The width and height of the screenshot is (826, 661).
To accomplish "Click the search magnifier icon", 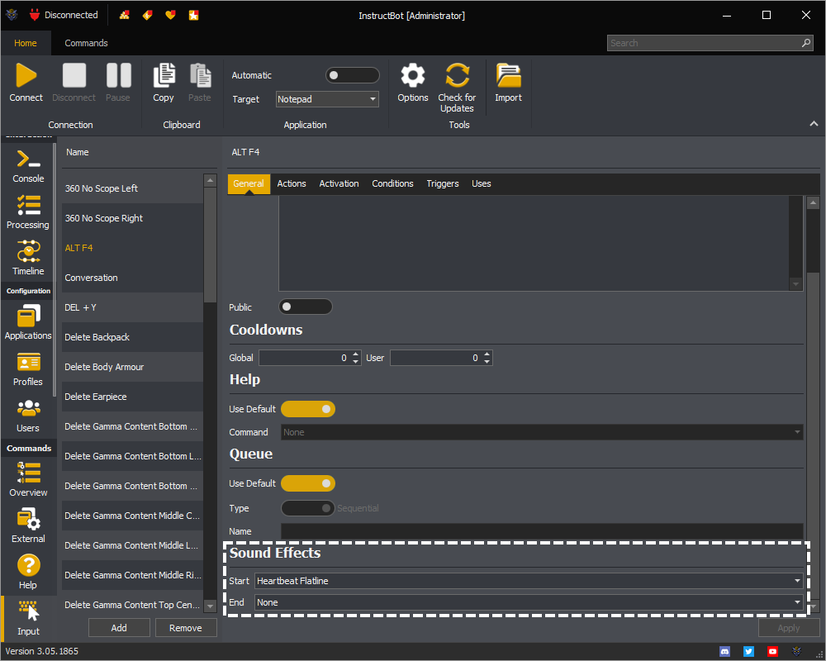I will pyautogui.click(x=806, y=43).
